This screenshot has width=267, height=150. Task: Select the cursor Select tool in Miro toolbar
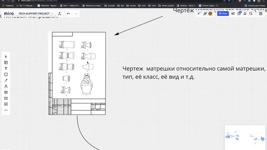click(6, 57)
